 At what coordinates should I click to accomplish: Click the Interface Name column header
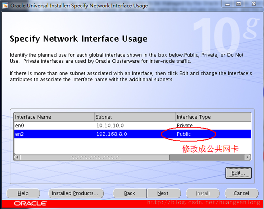tap(54, 117)
